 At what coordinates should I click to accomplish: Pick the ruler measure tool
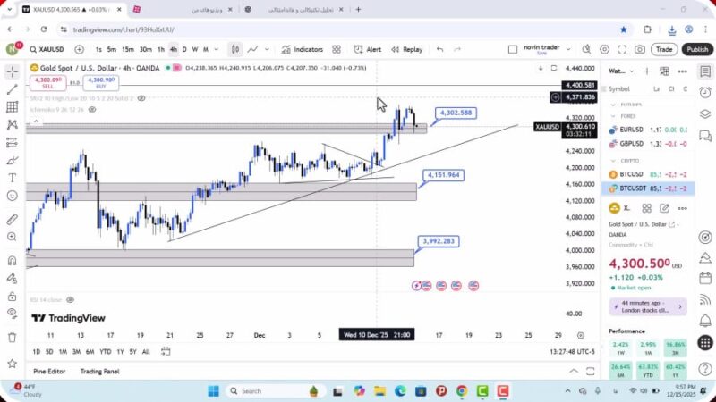(x=12, y=219)
